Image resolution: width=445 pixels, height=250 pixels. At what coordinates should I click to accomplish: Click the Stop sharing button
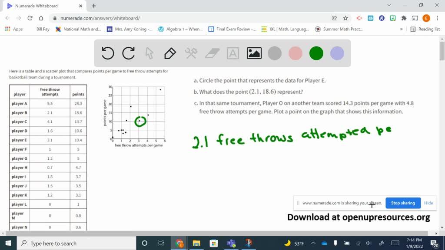click(403, 203)
